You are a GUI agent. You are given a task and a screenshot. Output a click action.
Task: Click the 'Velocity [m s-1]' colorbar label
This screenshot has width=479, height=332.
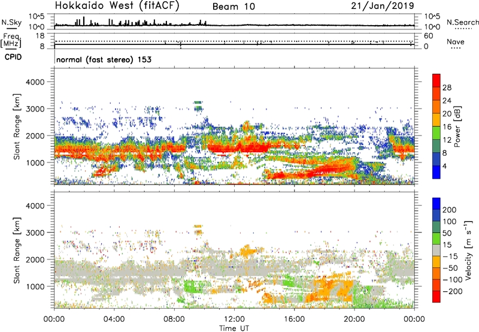[x=468, y=250]
